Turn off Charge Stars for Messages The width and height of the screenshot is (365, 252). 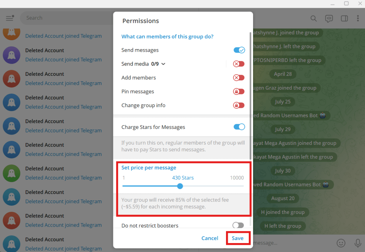coord(239,127)
